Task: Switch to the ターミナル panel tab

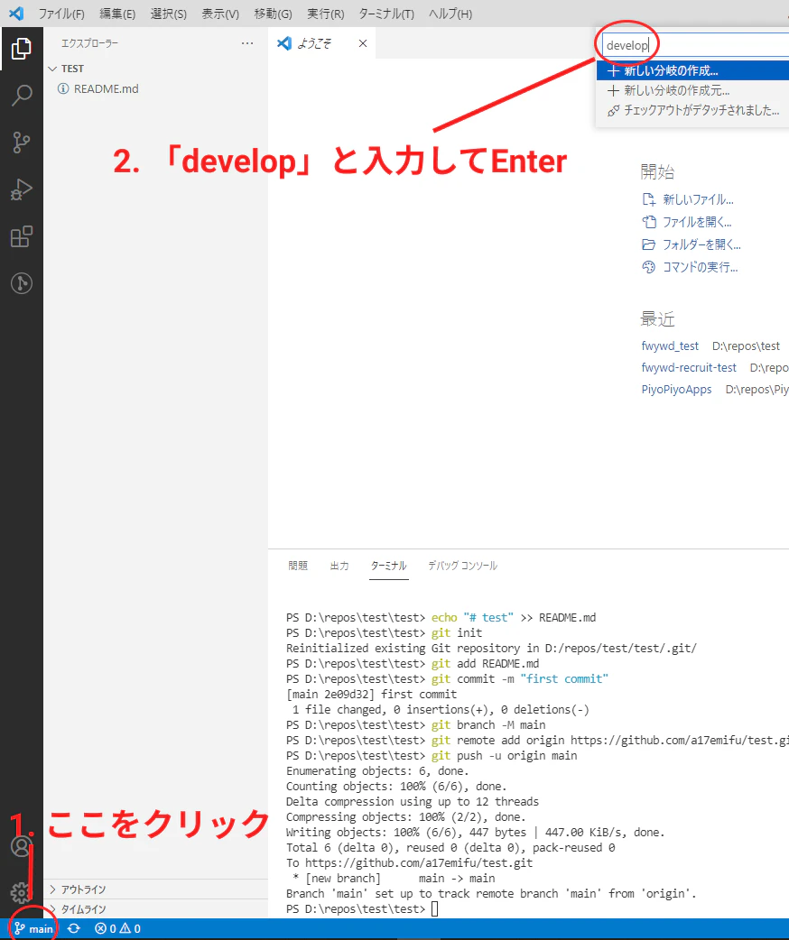Action: click(389, 566)
